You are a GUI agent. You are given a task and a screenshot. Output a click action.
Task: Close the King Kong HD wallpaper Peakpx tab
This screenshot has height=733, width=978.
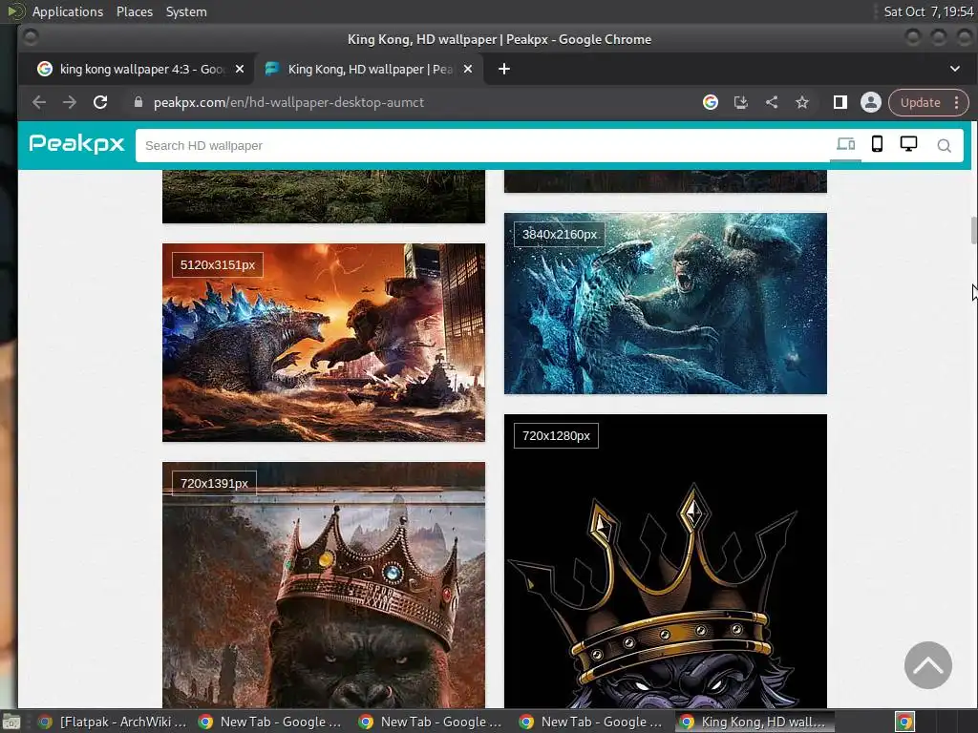coord(468,69)
